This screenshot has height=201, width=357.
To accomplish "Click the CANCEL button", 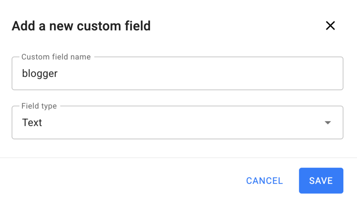I will [264, 181].
